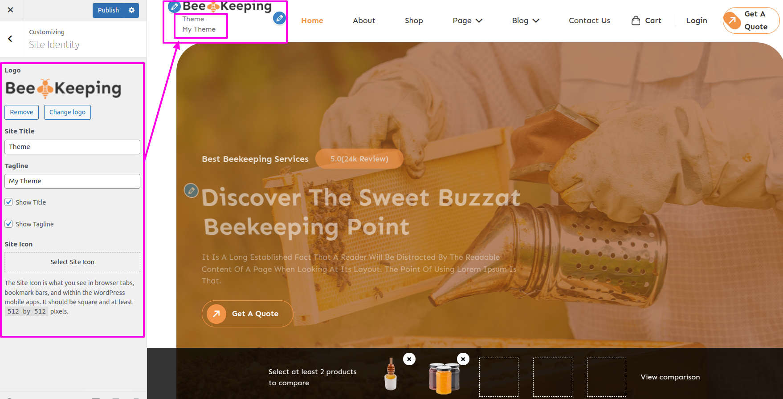Open the About menu item

pos(364,20)
